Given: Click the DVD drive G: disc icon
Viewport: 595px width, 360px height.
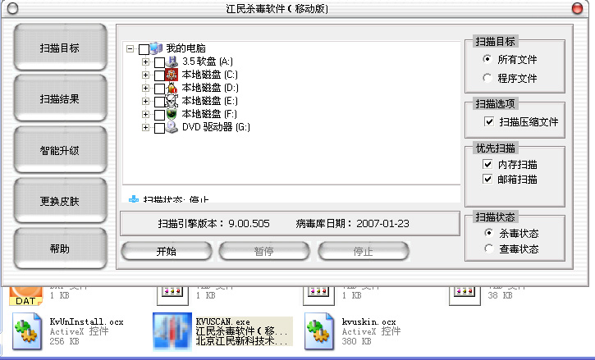Looking at the screenshot, I should 172,127.
